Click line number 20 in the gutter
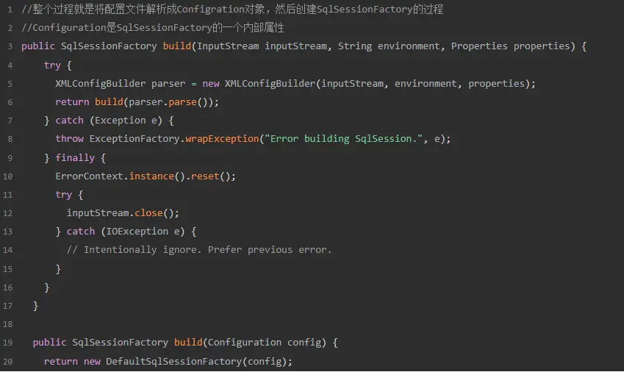This screenshot has height=372, width=624. [x=8, y=361]
